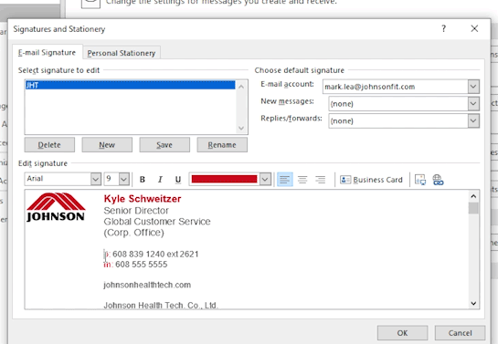
Task: Switch to the Personal Stationery tab
Action: click(122, 53)
